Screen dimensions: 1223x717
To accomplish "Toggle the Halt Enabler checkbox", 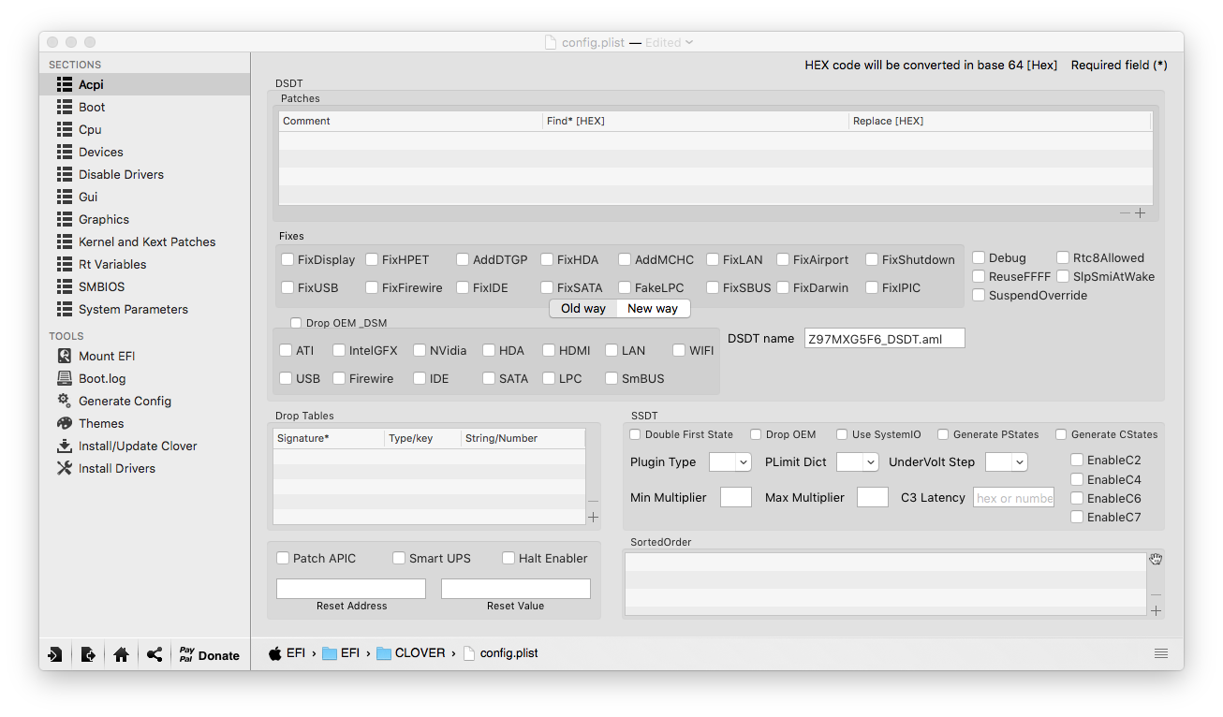I will click(508, 558).
